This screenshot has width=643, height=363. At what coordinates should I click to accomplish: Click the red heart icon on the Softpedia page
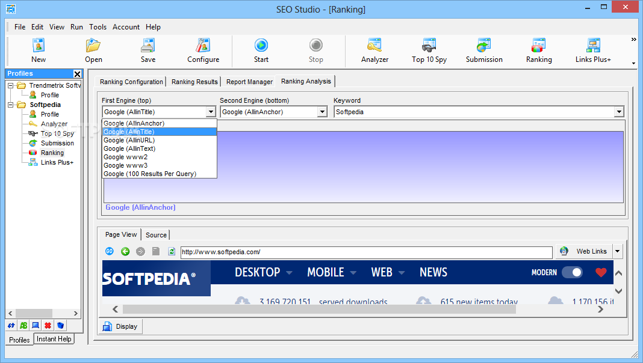[601, 272]
